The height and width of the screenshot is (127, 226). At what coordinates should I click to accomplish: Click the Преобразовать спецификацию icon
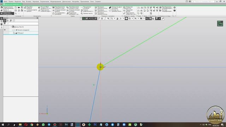(x=160, y=7)
